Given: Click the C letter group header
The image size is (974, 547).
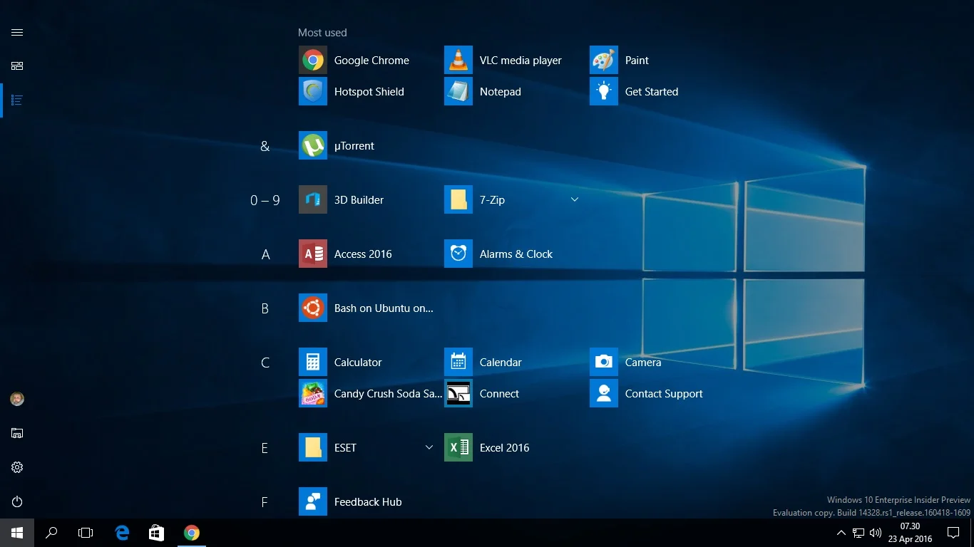Looking at the screenshot, I should tap(265, 363).
